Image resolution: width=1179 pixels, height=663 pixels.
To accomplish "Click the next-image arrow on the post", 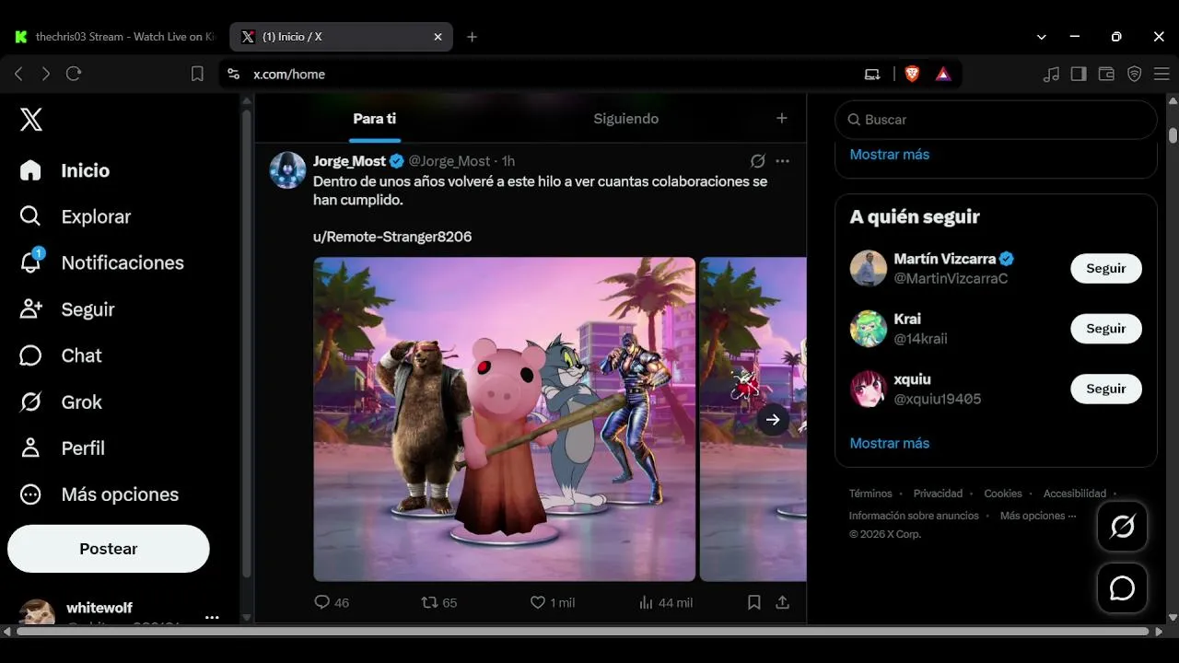I will [773, 419].
